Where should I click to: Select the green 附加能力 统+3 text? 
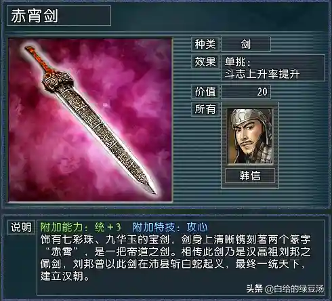[x=81, y=227]
